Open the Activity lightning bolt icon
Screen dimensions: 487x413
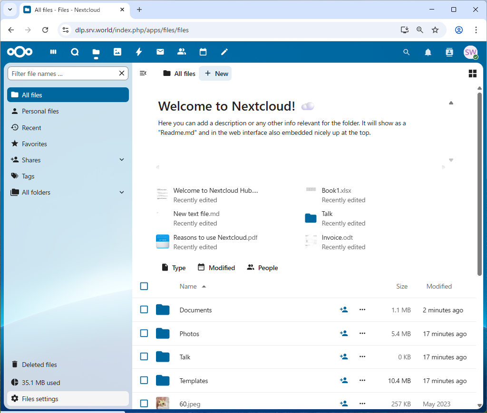139,52
